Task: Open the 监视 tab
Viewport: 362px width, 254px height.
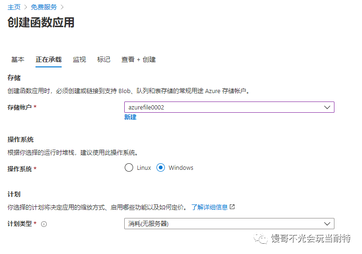Action: point(79,59)
